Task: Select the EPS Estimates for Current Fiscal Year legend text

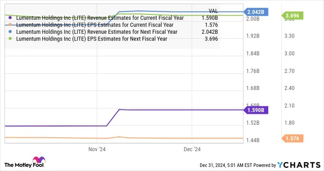Action: tap(94, 25)
